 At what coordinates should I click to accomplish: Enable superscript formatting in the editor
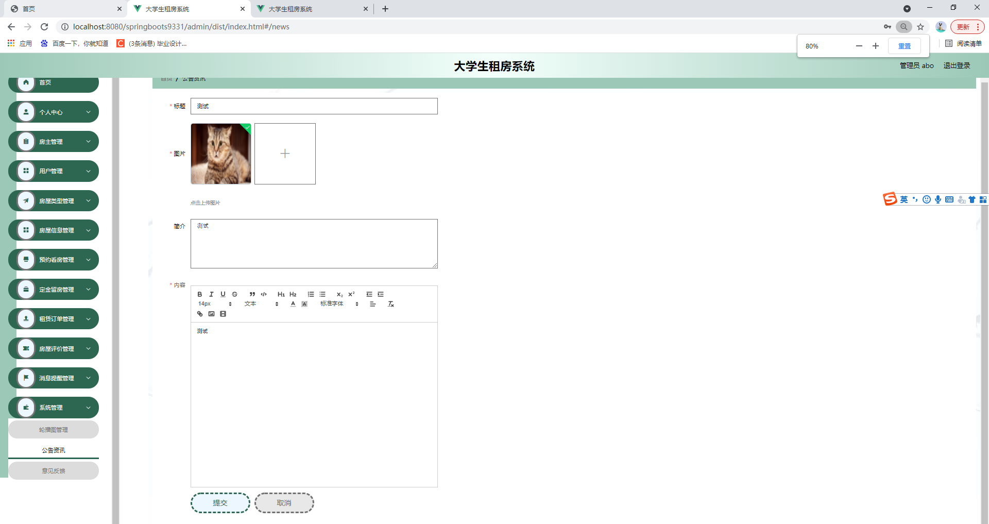coord(351,294)
